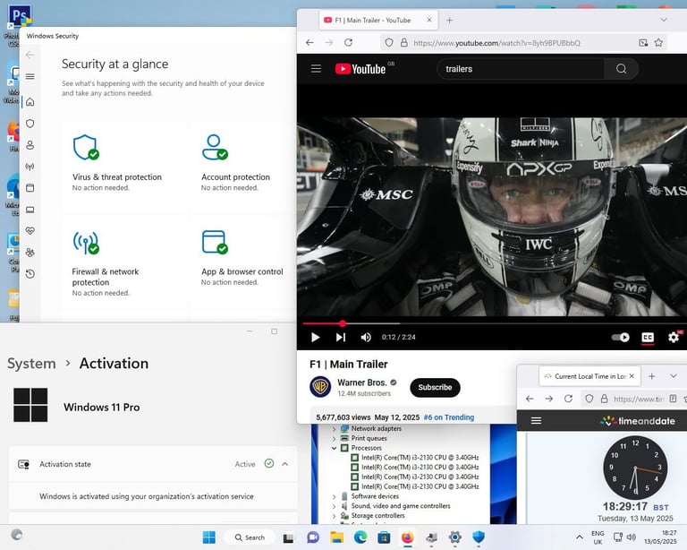This screenshot has width=687, height=550.
Task: Open Device security laptop icon in sidebar
Action: coord(30,210)
